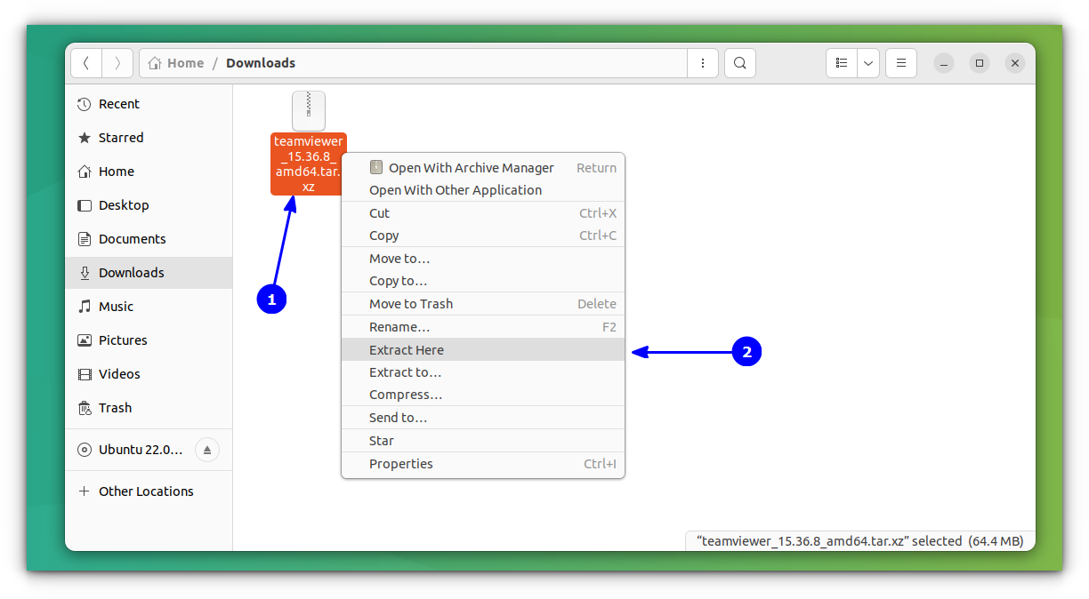
Task: Select the teamviewer archive file icon
Action: pyautogui.click(x=309, y=110)
